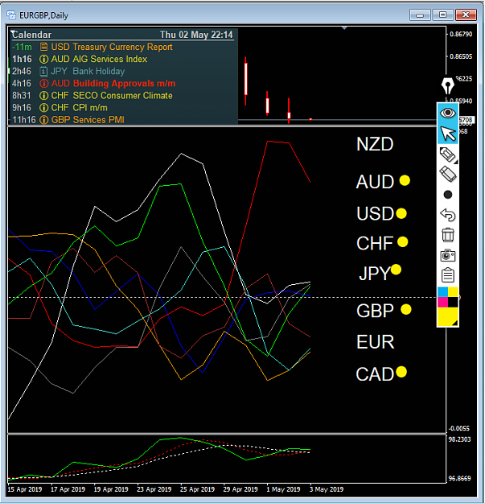Open the large yellow current color swatch
Image resolution: width=485 pixels, height=503 pixels.
click(448, 316)
